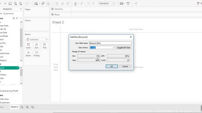Click the Color card in Marks
This screenshot has height=113, width=202.
[28, 46]
